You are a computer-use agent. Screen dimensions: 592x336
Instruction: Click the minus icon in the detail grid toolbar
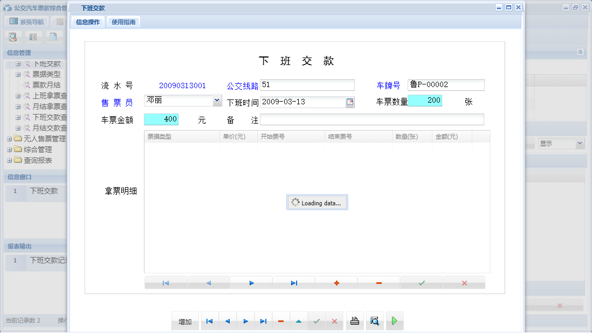[378, 282]
